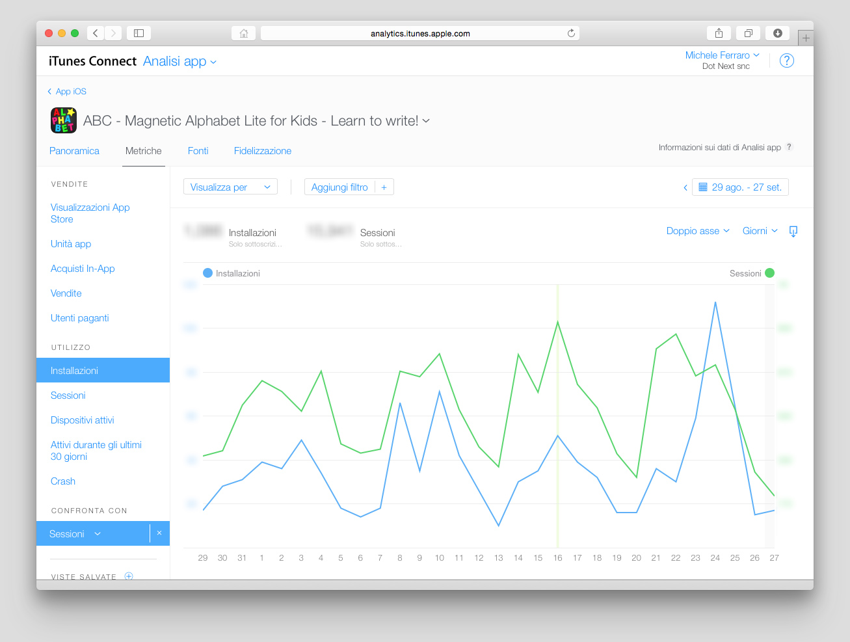Open the Crash metric

(63, 481)
